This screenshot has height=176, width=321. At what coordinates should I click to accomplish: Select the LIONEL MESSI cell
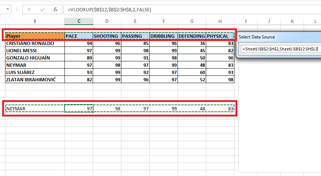[x=35, y=50]
